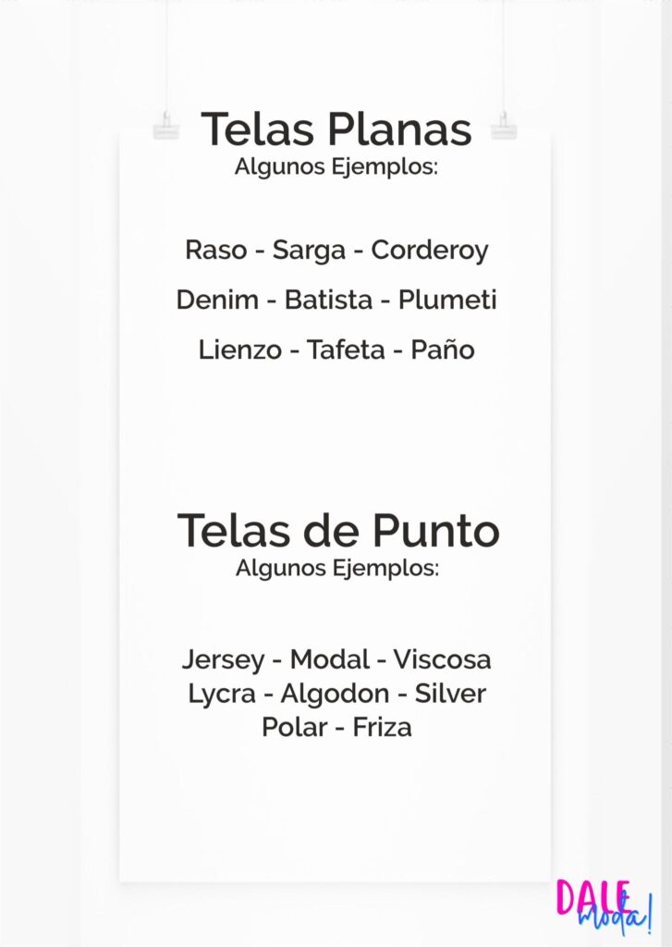Click the word Friza
Image resolution: width=672 pixels, height=947 pixels.
[382, 727]
